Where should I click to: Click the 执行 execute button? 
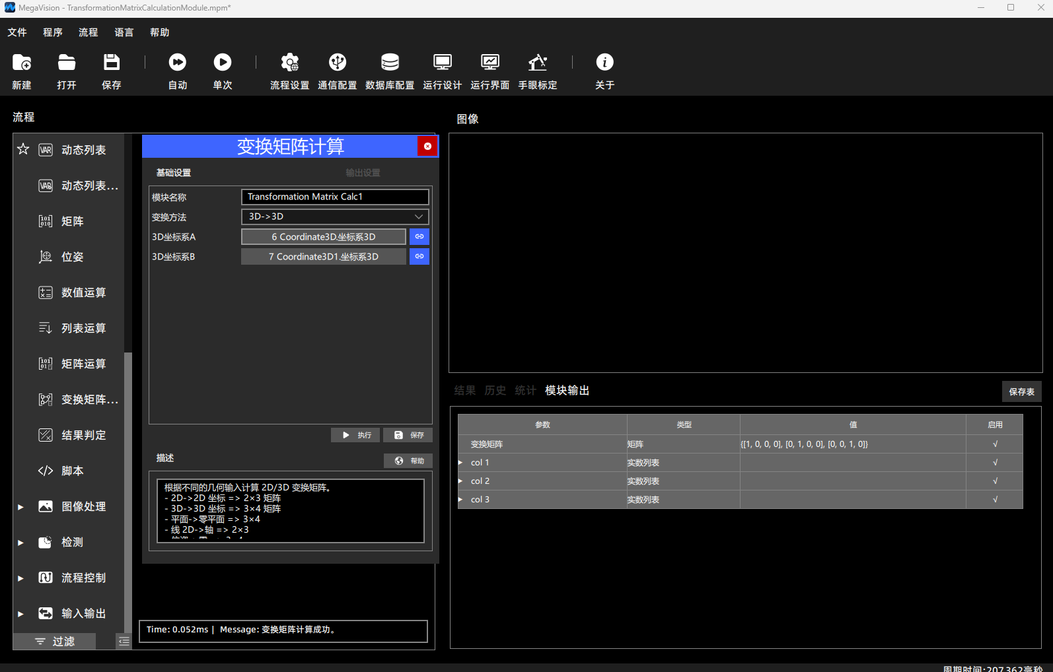pyautogui.click(x=355, y=435)
